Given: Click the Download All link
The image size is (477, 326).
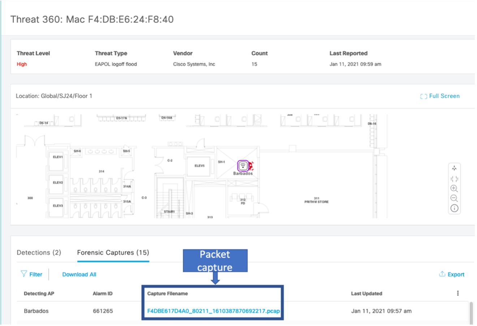Looking at the screenshot, I should pos(79,274).
